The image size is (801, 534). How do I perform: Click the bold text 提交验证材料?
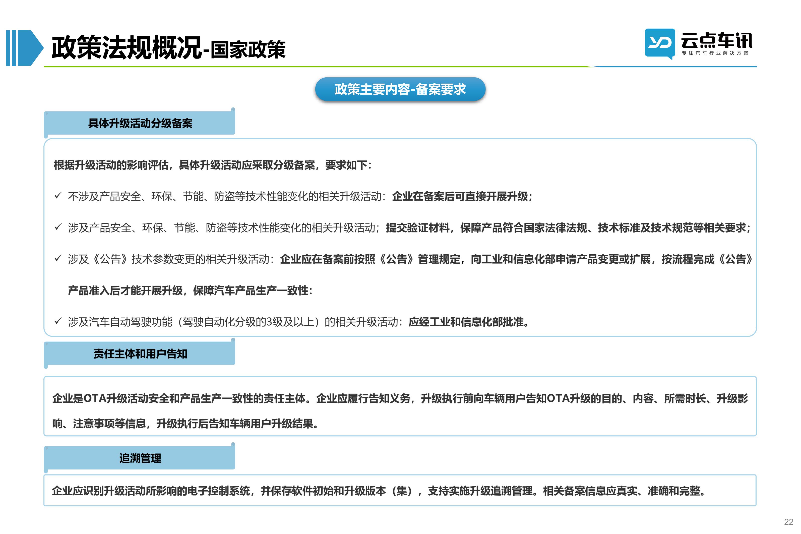pos(418,228)
